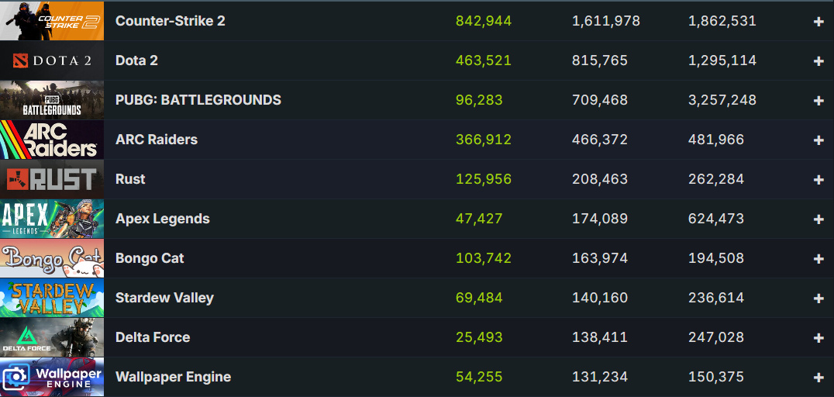This screenshot has height=397, width=834.
Task: Expand the ARC Raiders row
Action: 818,140
